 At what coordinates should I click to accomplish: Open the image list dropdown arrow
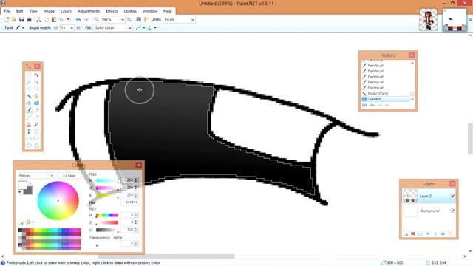[x=470, y=20]
